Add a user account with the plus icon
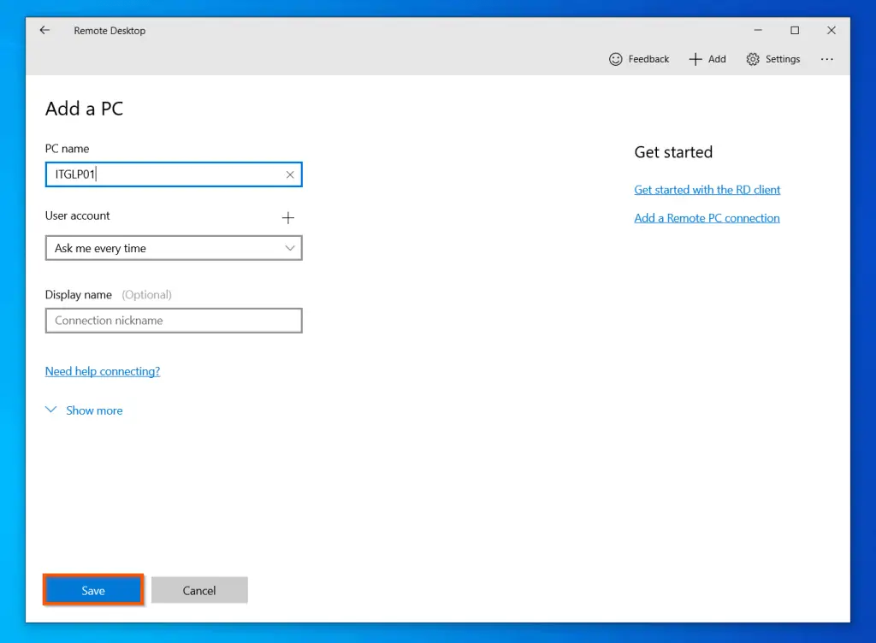The image size is (876, 643). 288,217
